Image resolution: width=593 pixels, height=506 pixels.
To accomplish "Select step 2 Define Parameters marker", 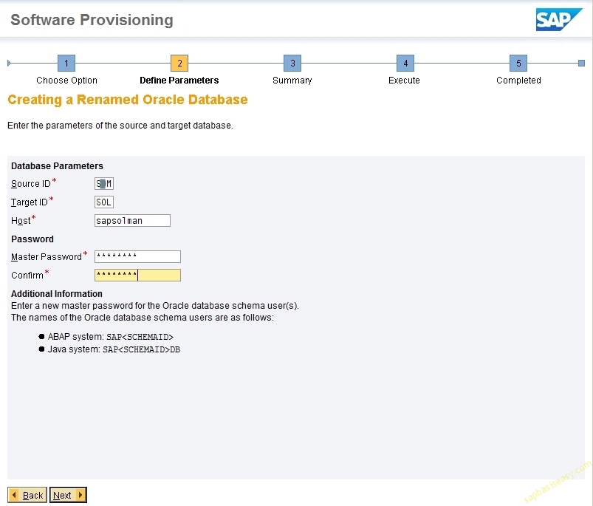I will click(179, 63).
